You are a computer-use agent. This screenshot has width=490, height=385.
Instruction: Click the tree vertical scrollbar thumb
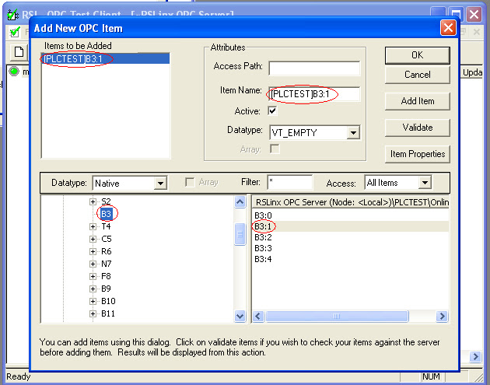pos(240,234)
